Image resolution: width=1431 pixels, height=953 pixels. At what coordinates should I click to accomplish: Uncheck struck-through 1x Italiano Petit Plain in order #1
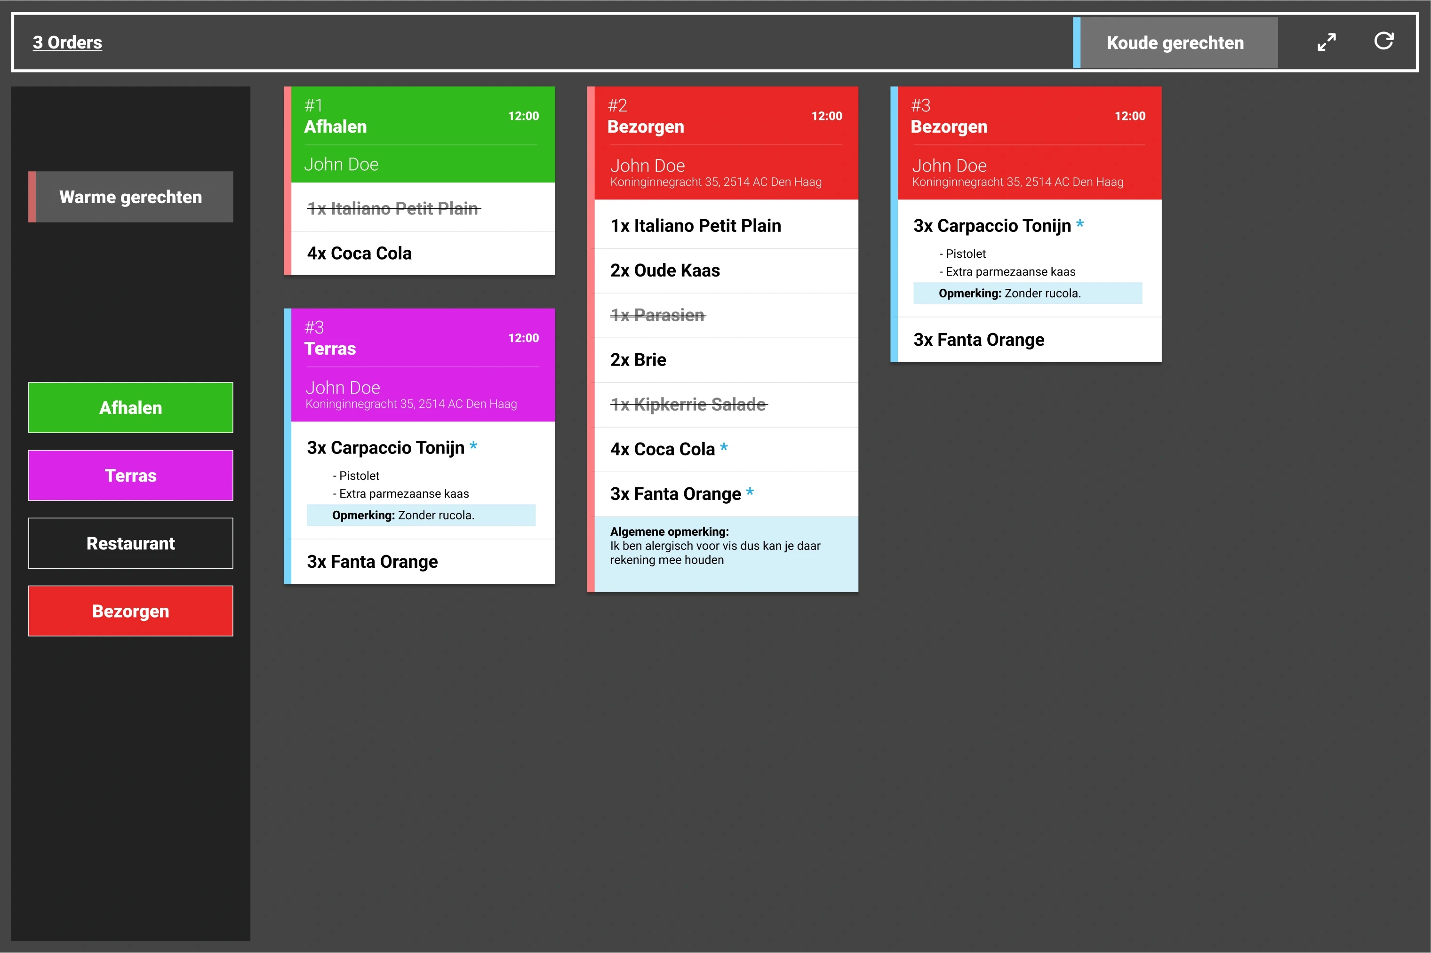(393, 208)
